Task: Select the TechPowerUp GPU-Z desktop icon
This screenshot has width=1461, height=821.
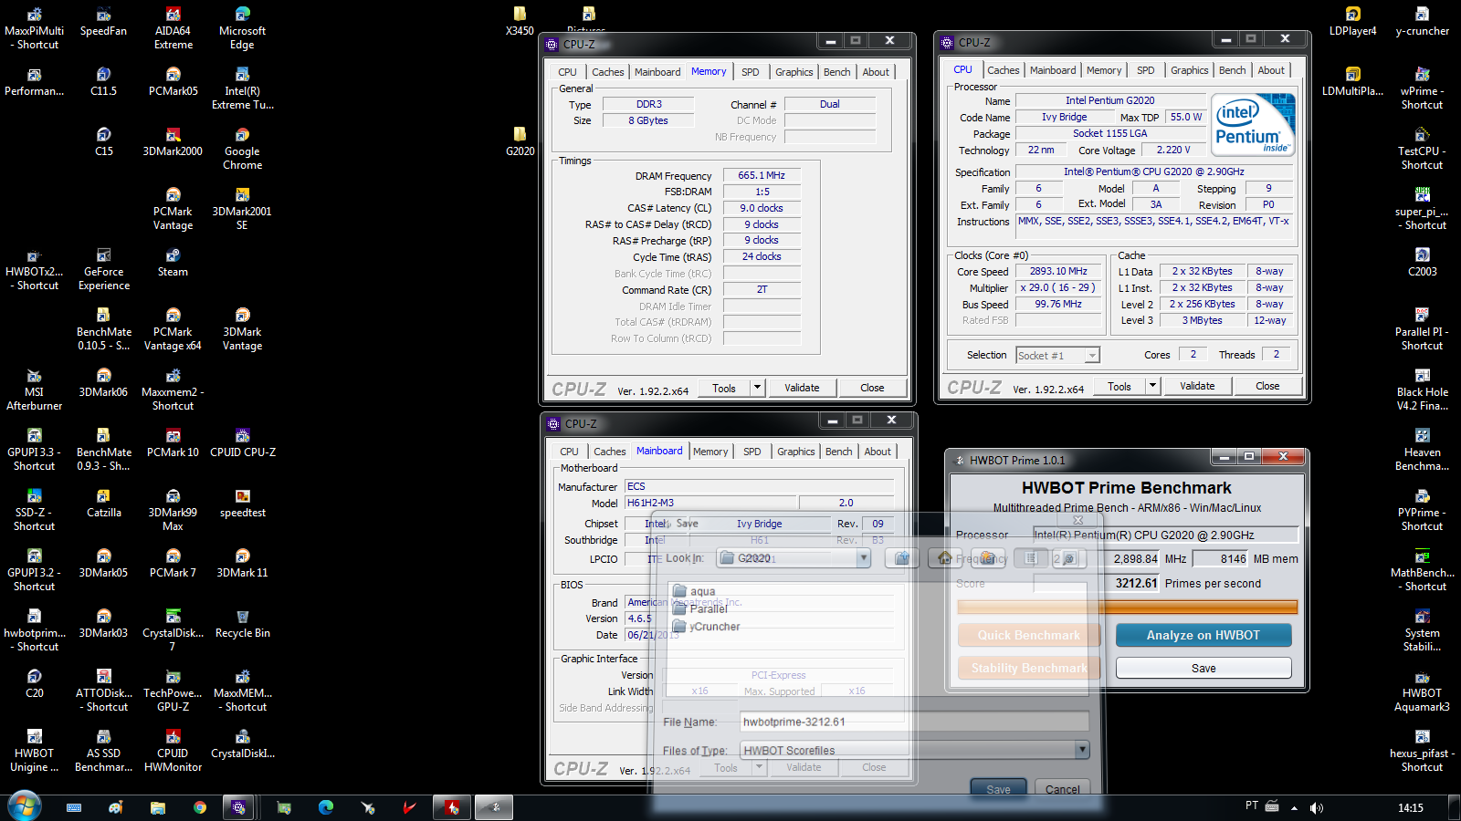Action: click(173, 691)
